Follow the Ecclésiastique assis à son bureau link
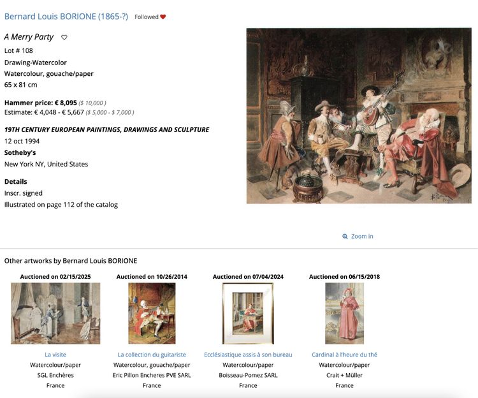Screen dimensions: 478x398 pyautogui.click(x=248, y=355)
